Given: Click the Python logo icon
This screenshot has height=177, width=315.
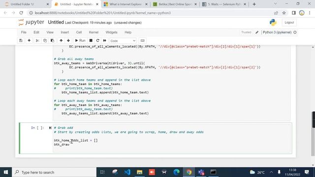Looking at the screenshot, I should (x=273, y=23).
